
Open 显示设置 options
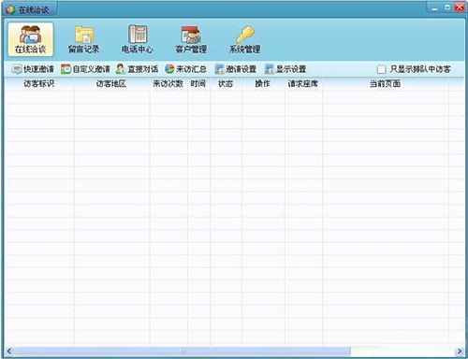click(x=285, y=69)
